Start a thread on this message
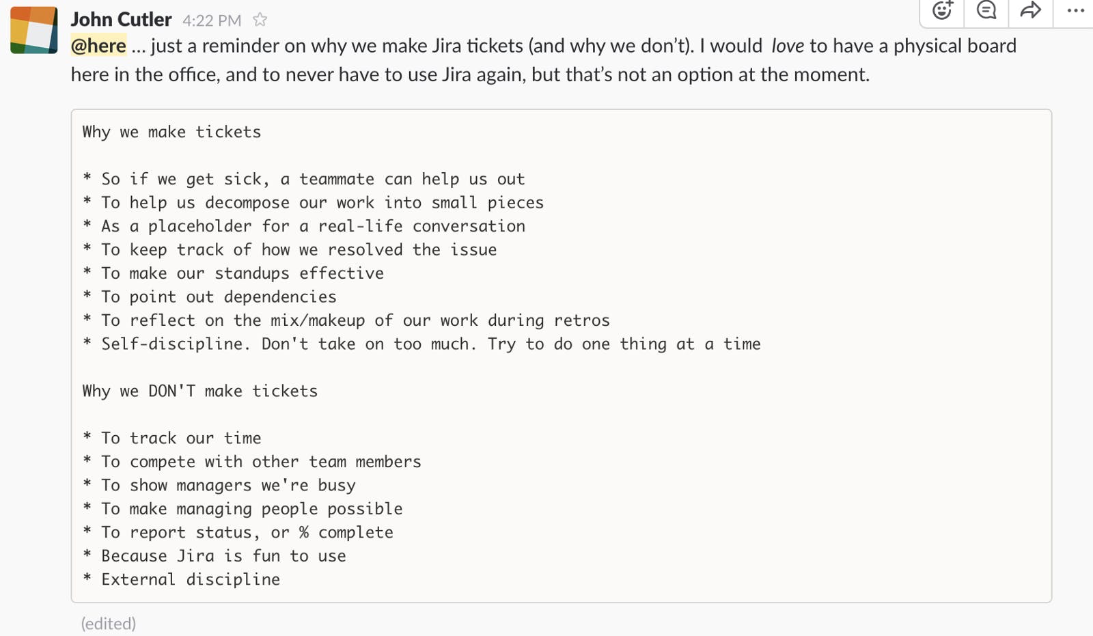The width and height of the screenshot is (1093, 636). pos(986,11)
